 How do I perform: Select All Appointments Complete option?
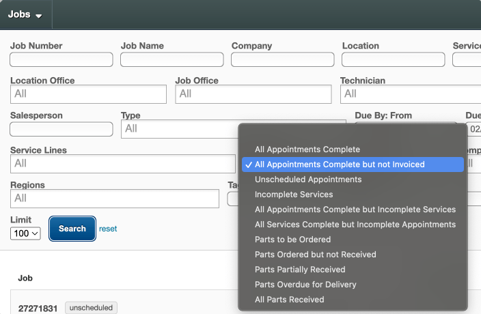tap(307, 149)
